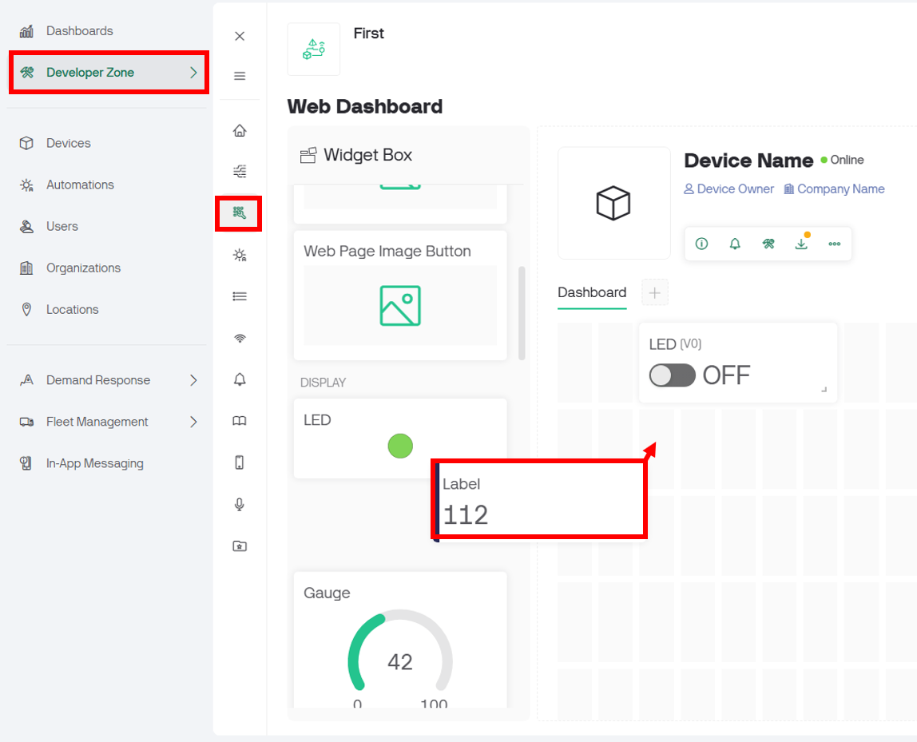Click the Widget Box scrollbar
Screen dimensions: 917x742
[x=522, y=313]
